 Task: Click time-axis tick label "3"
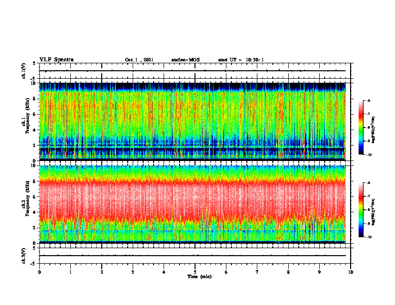[133, 272]
